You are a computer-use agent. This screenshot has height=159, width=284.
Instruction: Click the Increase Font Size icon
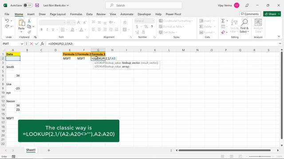(79, 23)
